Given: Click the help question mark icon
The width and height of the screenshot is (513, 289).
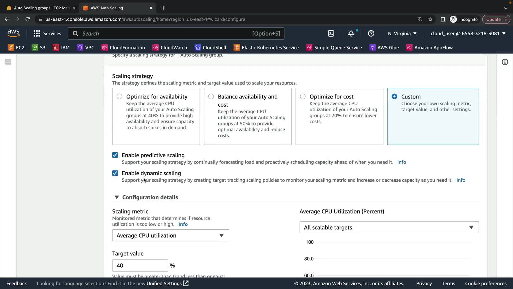Looking at the screenshot, I should (x=371, y=33).
